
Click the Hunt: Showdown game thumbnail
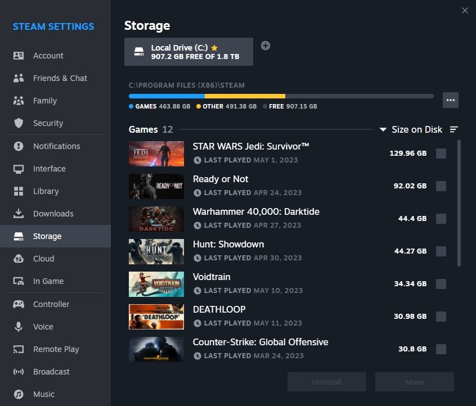(x=156, y=251)
